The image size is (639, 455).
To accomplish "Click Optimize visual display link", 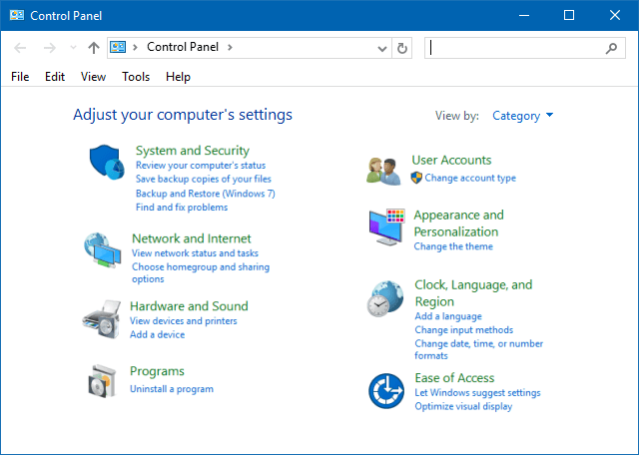I will pos(463,406).
